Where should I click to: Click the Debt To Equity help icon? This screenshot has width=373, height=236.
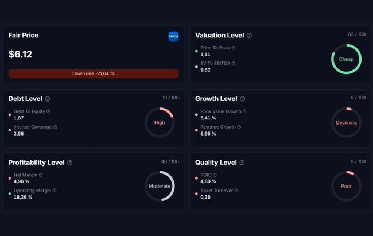[48, 111]
